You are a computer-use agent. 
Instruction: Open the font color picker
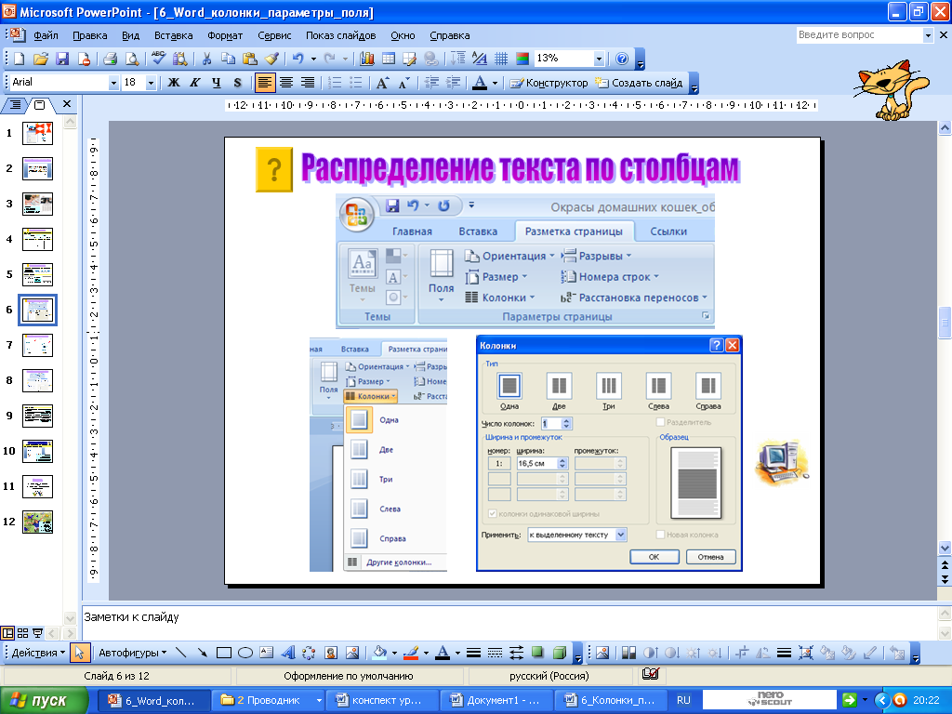(495, 83)
